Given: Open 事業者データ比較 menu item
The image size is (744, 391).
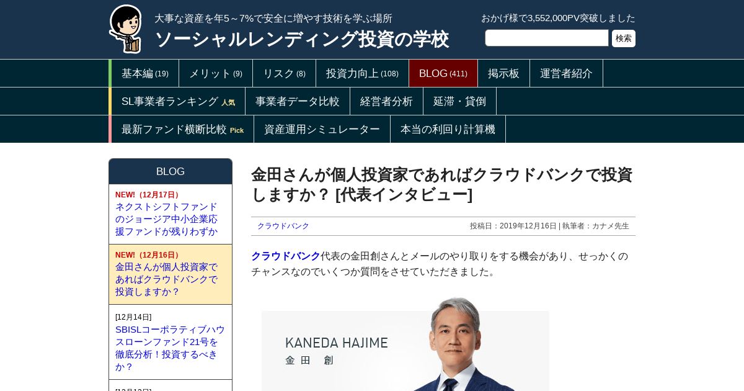Looking at the screenshot, I should (x=298, y=101).
